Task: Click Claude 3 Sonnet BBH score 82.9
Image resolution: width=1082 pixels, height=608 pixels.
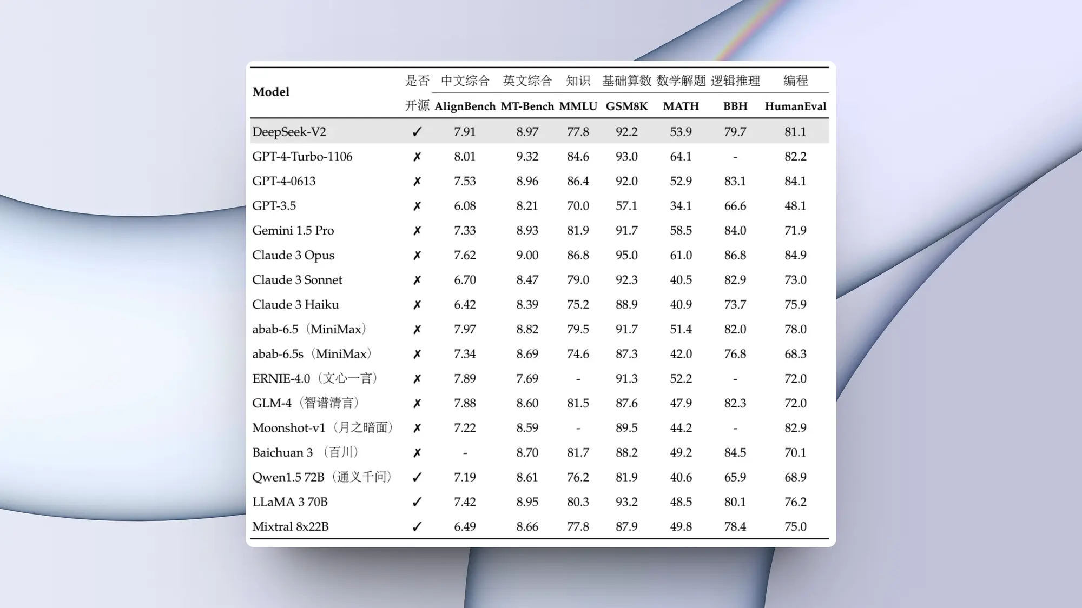Action: pyautogui.click(x=735, y=280)
